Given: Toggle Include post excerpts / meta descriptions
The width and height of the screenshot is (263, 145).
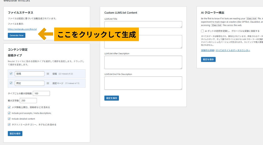Looking at the screenshot, I should 9,113.
